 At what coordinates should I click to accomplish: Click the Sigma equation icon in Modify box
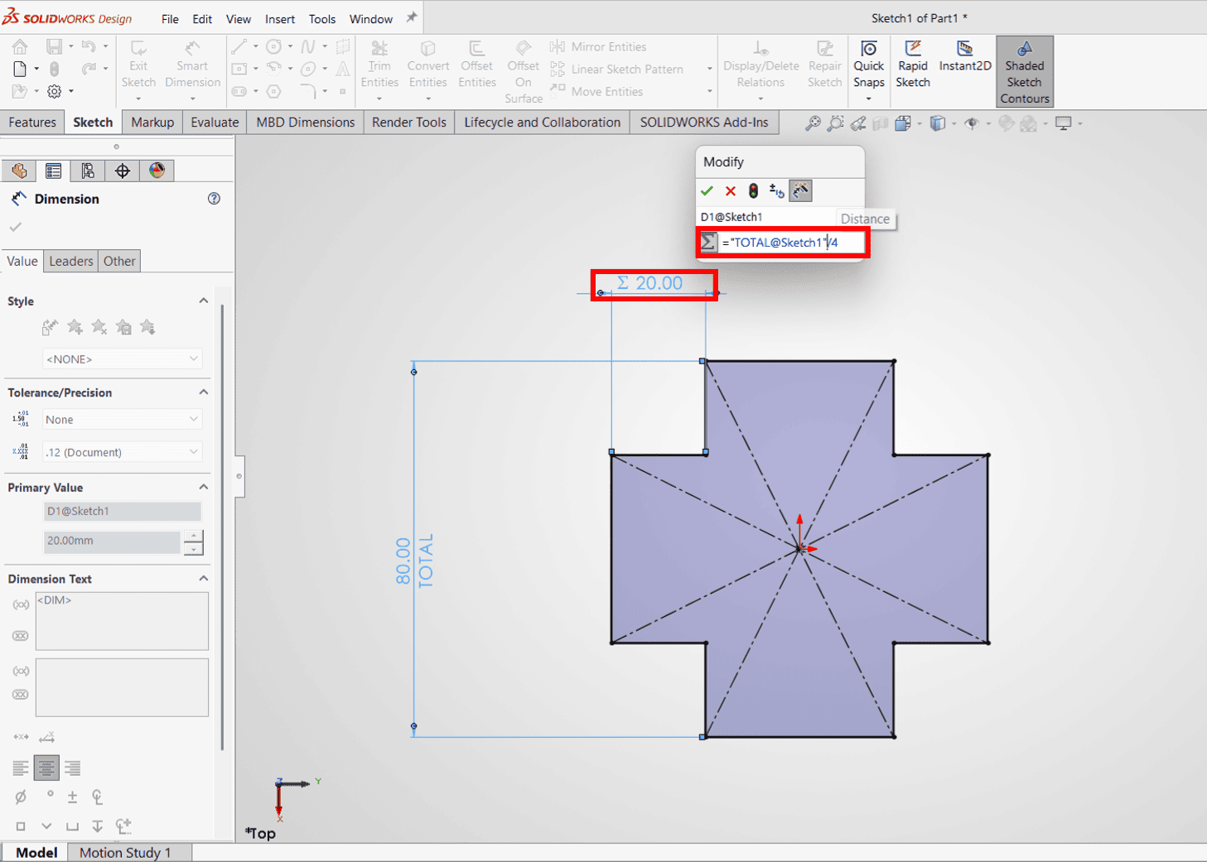pos(708,243)
